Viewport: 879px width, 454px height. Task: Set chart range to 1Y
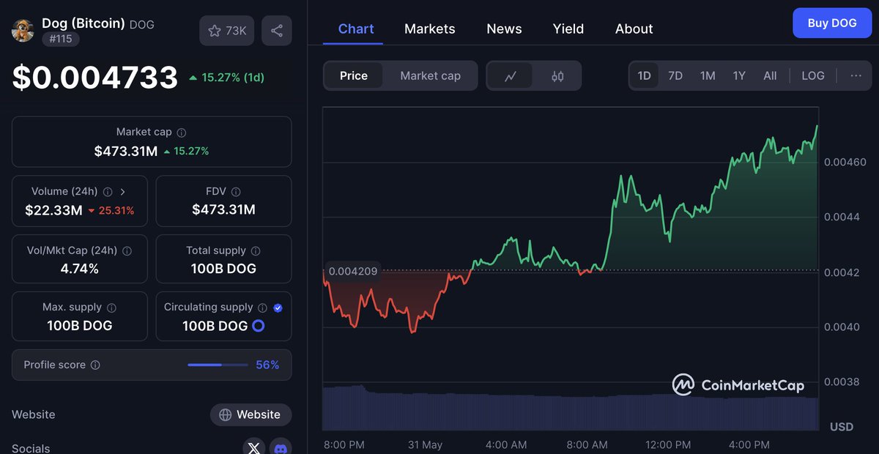[x=739, y=75]
